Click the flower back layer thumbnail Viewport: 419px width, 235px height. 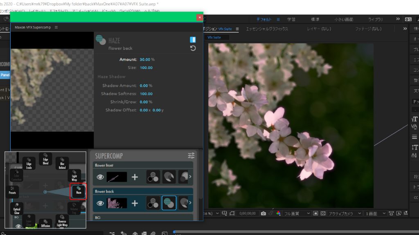[x=117, y=203]
